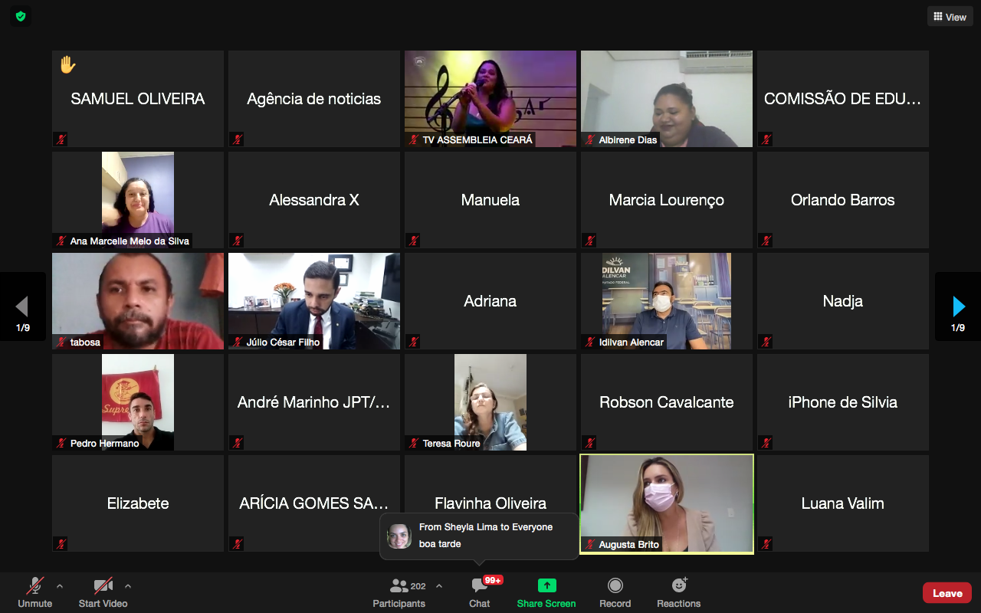The image size is (981, 613).
Task: Go to previous gallery page arrow
Action: point(22,306)
